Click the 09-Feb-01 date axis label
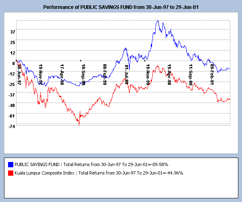242x202 pixels. 212,74
